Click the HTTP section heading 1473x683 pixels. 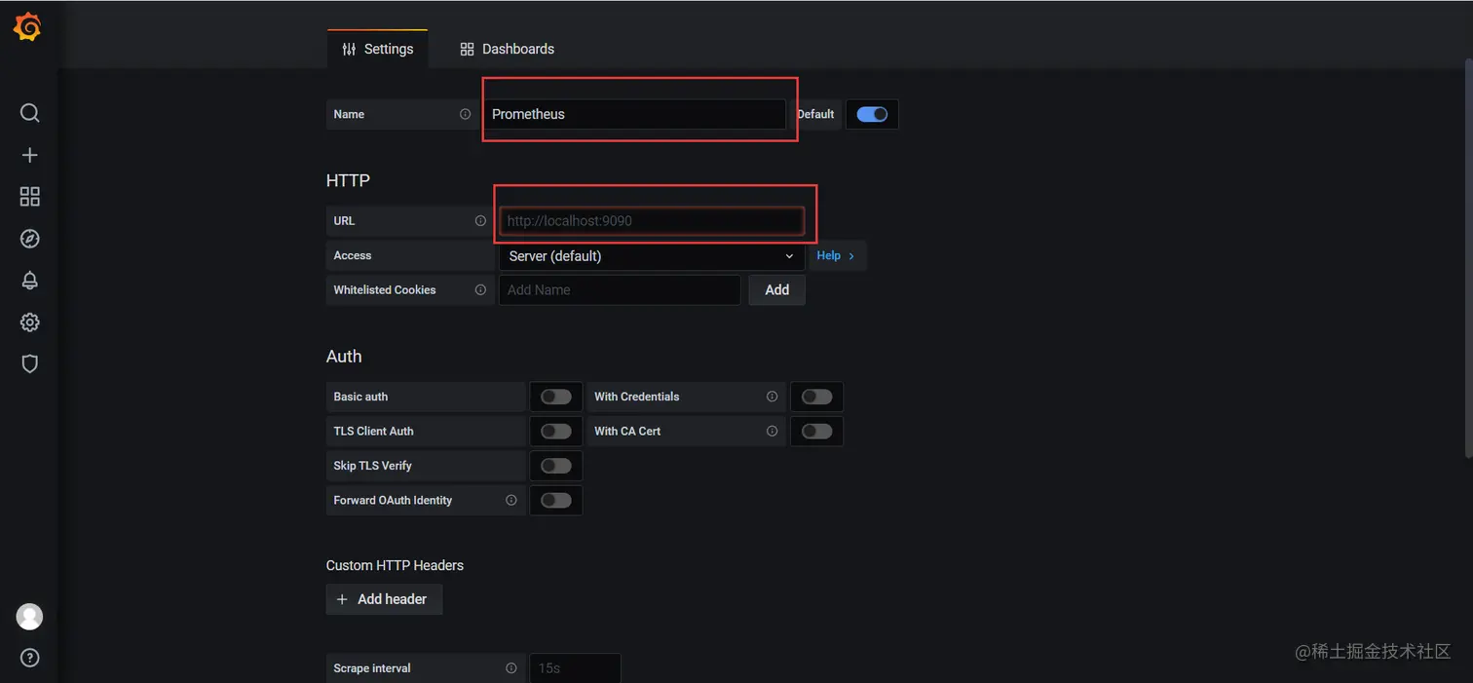[x=348, y=180]
